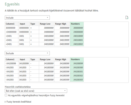
Task: Select Column1 header in Exclude table
Action: 12,59
